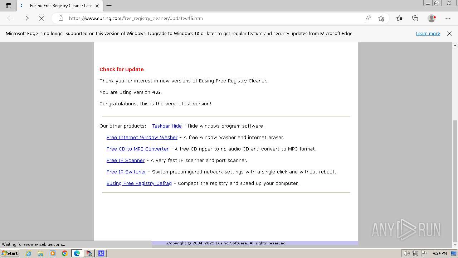The width and height of the screenshot is (458, 258).
Task: Switch to Microsoft Edge taskbar button
Action: [77, 253]
